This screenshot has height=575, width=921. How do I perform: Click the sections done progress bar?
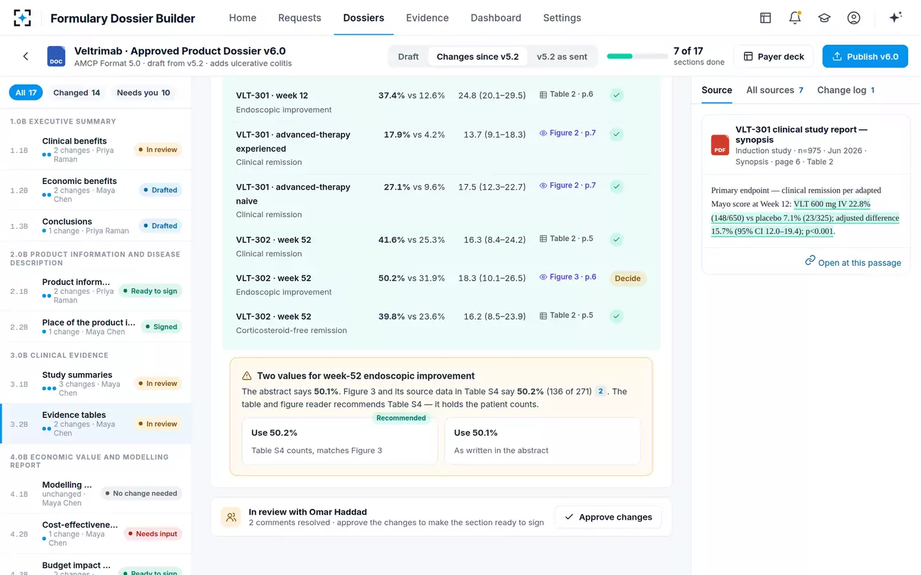click(x=637, y=56)
